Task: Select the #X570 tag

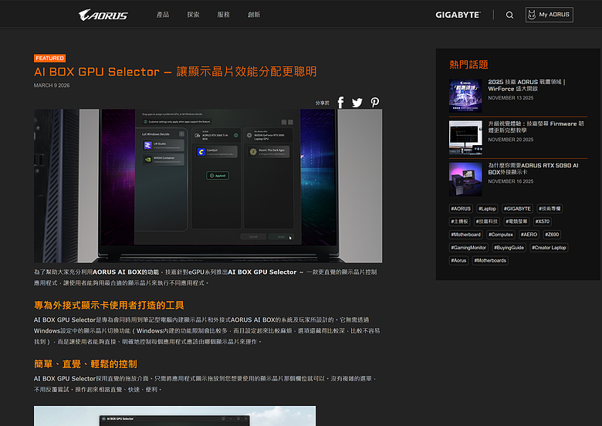Action: tap(543, 221)
